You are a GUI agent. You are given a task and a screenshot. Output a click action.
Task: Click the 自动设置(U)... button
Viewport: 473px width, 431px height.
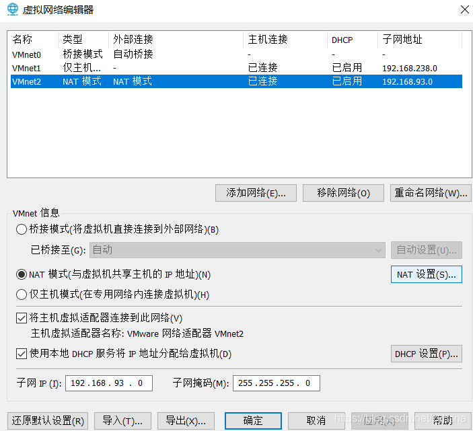(x=427, y=250)
